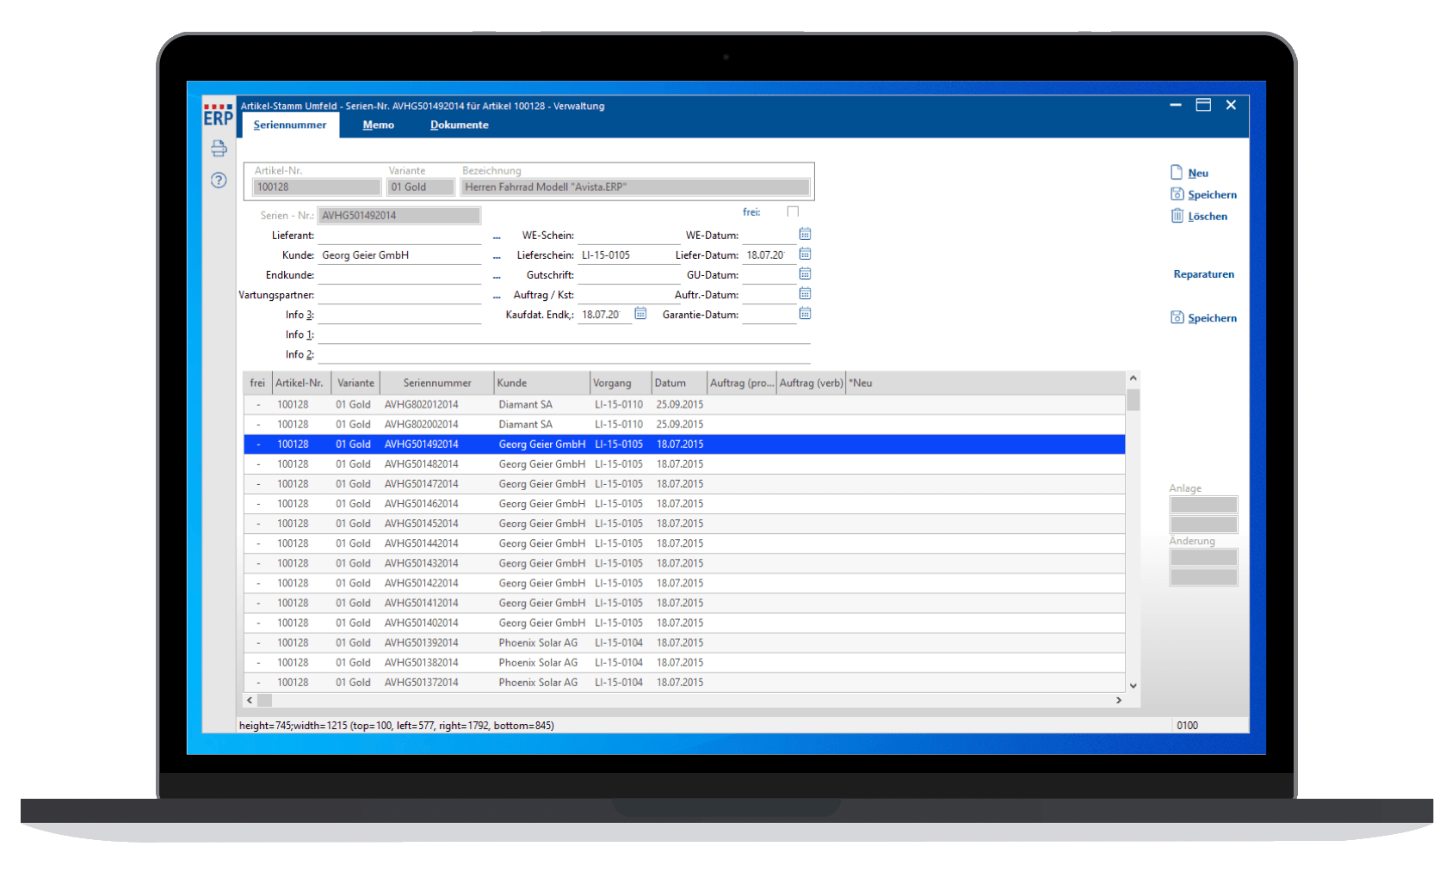Click the Artikel-Nr. column header

click(300, 383)
